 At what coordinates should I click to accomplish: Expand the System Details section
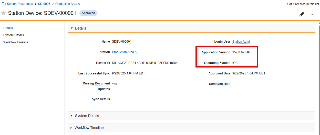click(x=71, y=116)
